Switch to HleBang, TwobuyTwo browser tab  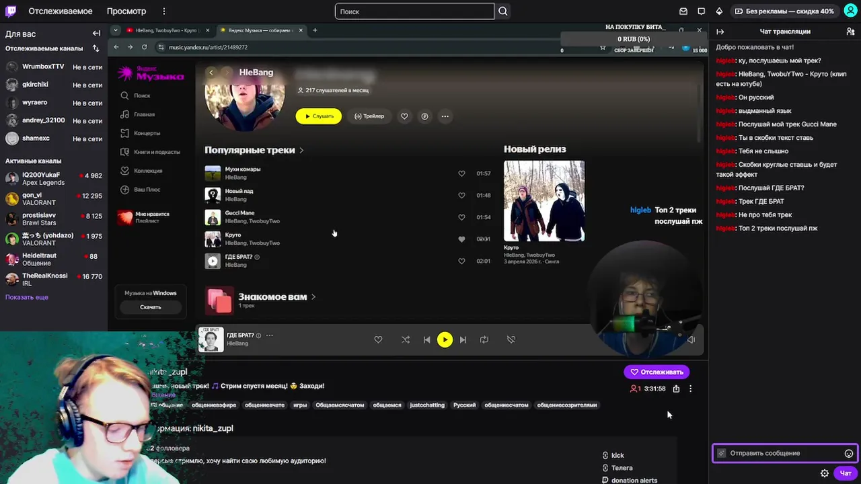pos(169,30)
